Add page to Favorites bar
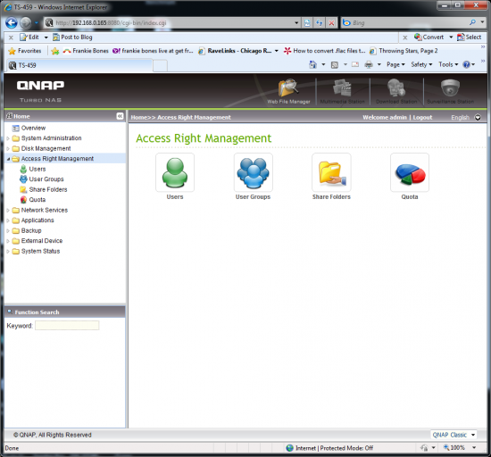The width and height of the screenshot is (491, 457). [55, 51]
